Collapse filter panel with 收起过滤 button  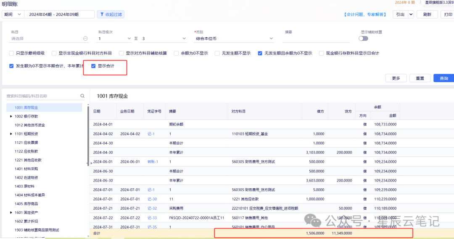111,14
